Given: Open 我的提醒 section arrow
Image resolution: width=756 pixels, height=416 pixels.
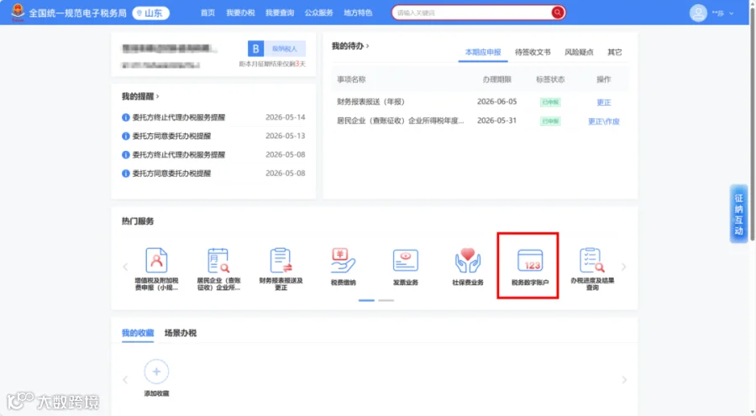Looking at the screenshot, I should 157,96.
